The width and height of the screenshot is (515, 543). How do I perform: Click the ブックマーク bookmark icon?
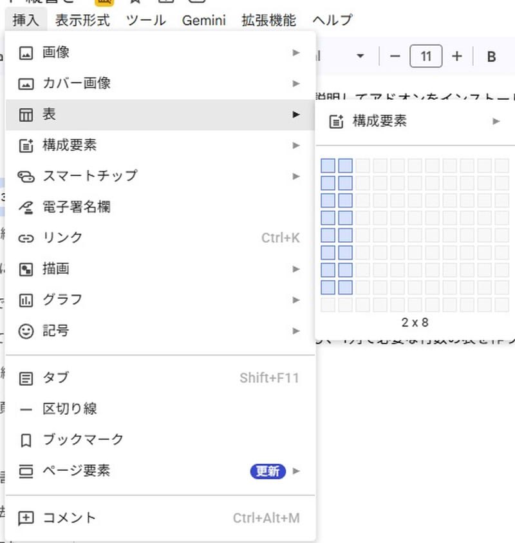click(26, 441)
